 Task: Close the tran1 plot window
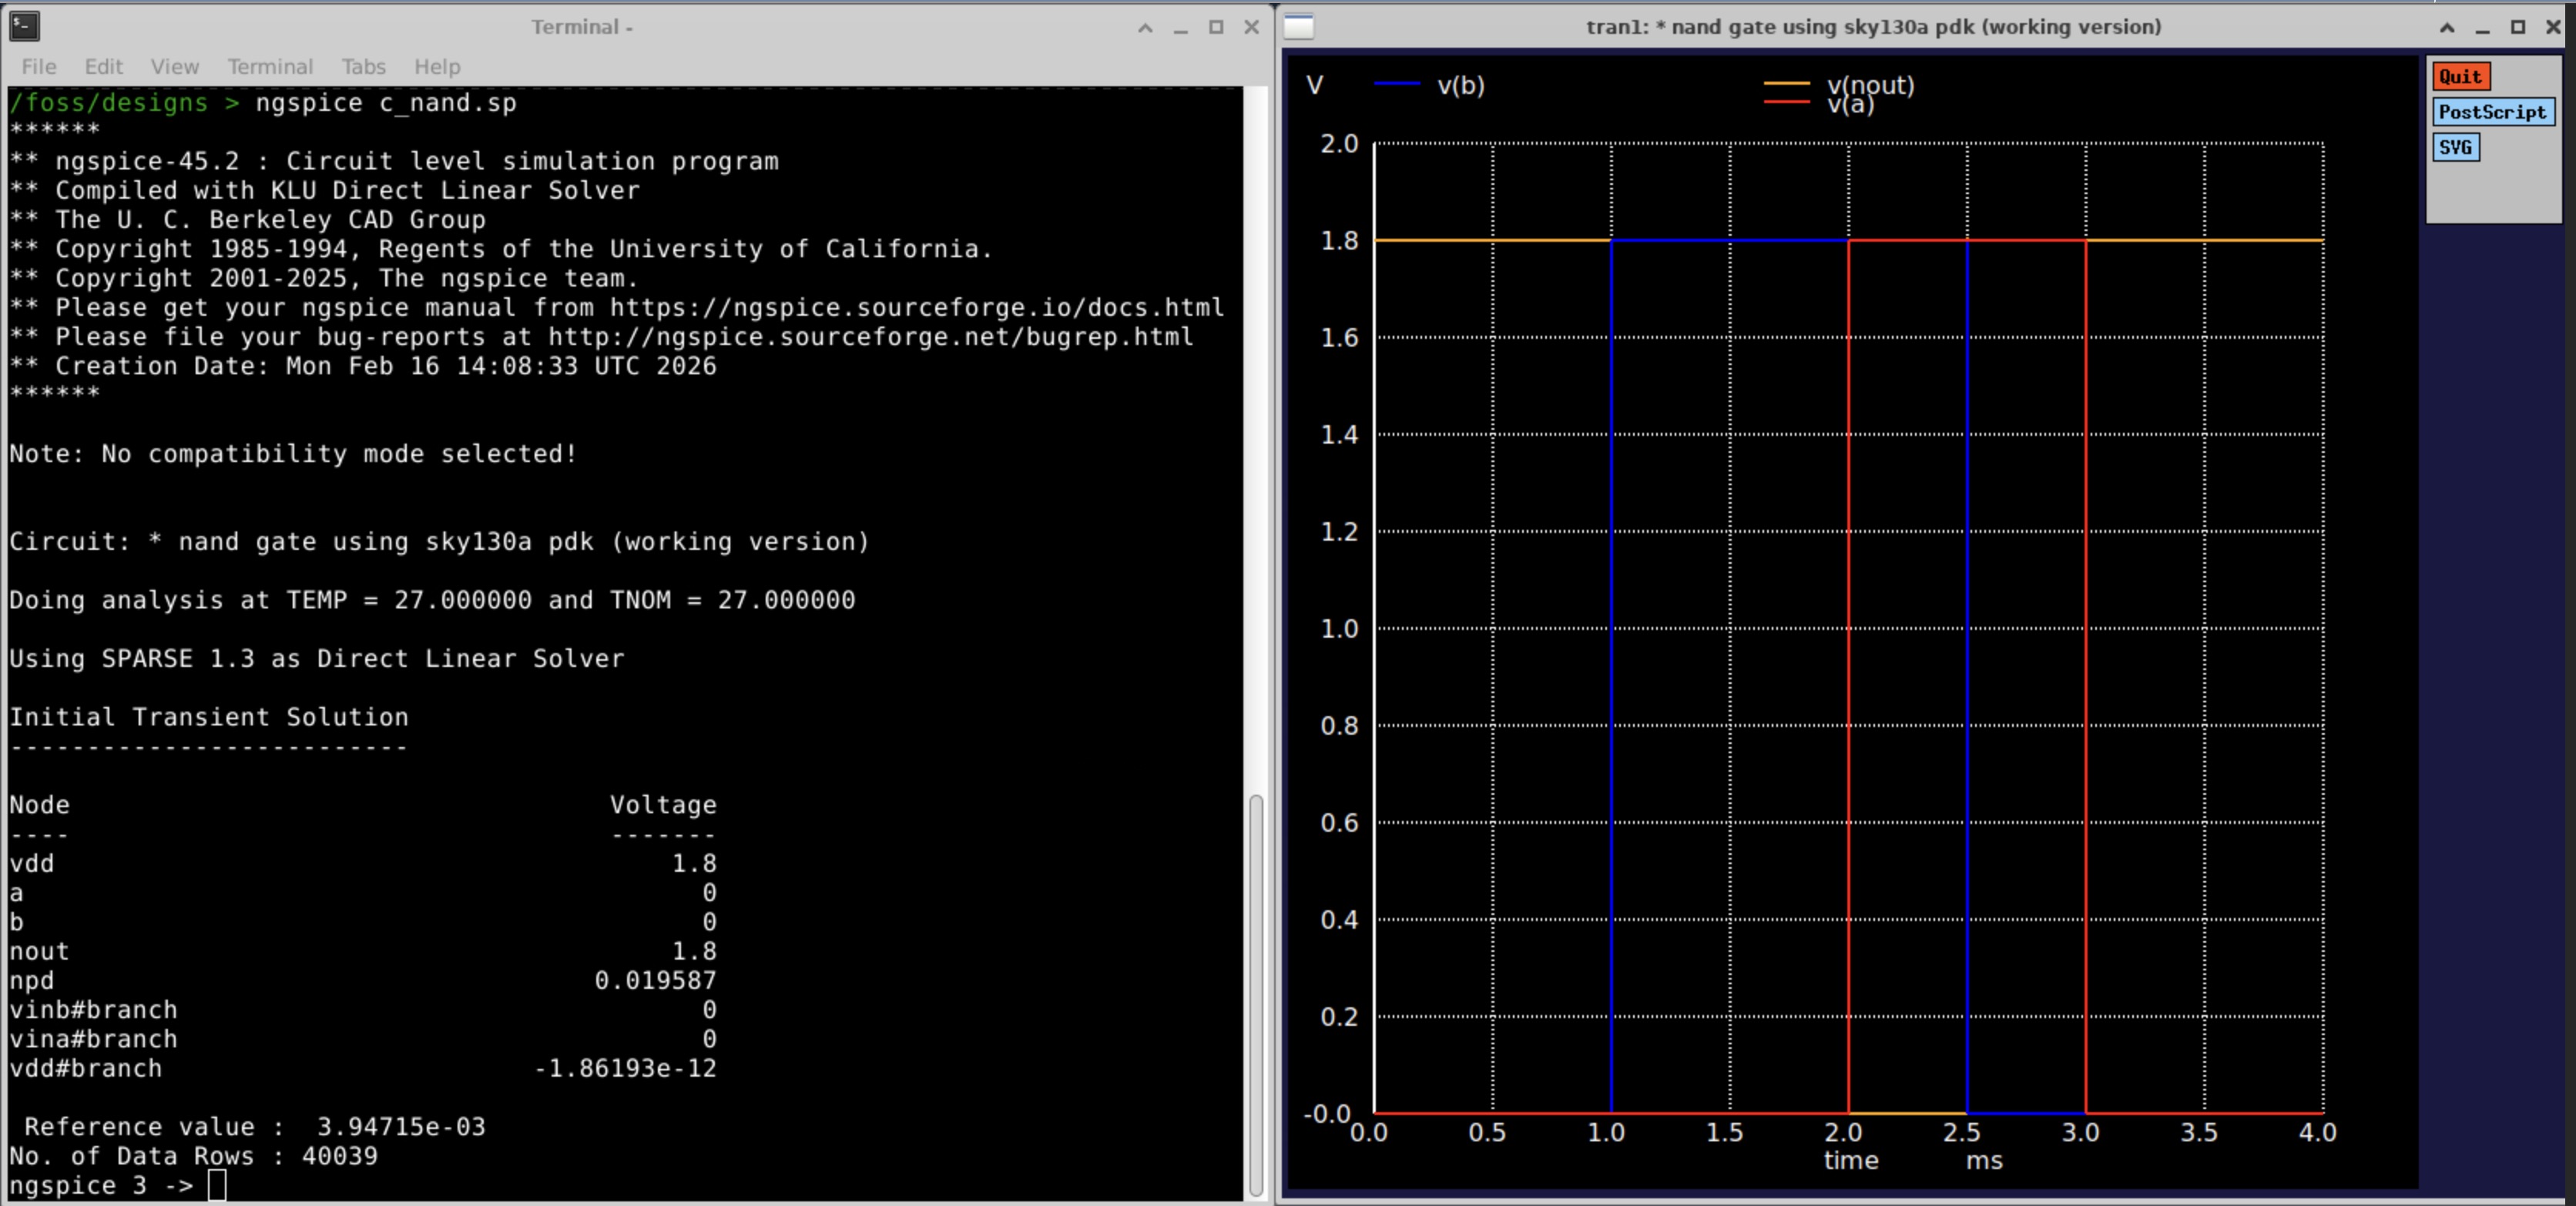click(x=2553, y=28)
